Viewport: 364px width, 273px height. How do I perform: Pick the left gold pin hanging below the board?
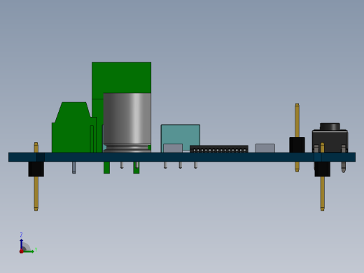[x=36, y=193]
